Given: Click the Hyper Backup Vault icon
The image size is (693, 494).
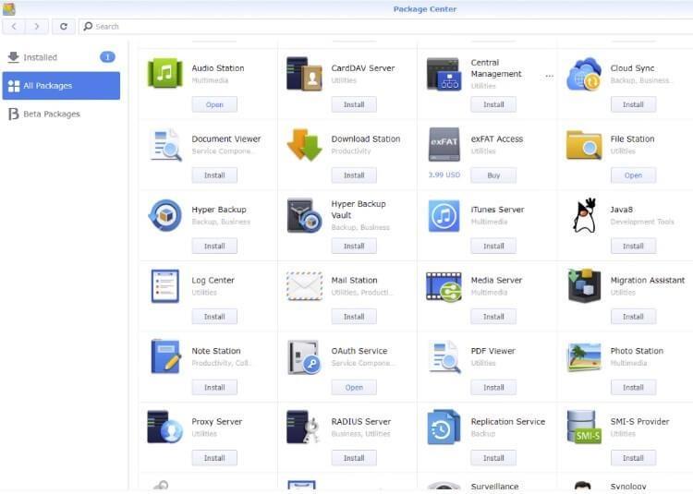Looking at the screenshot, I should 304,215.
